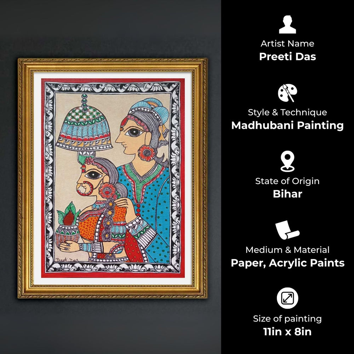Select the 'Size of painting' label
354x354 pixels.
(287, 319)
